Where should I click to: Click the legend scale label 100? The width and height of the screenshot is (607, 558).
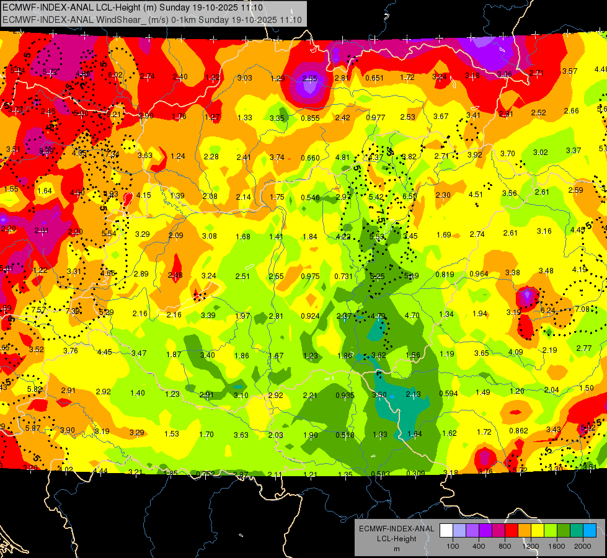pyautogui.click(x=453, y=546)
